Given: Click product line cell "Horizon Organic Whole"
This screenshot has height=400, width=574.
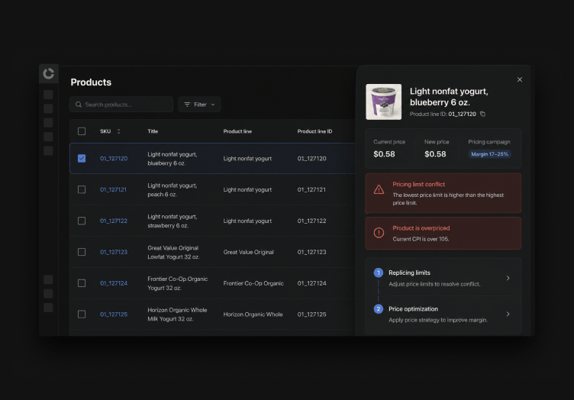Looking at the screenshot, I should click(253, 315).
